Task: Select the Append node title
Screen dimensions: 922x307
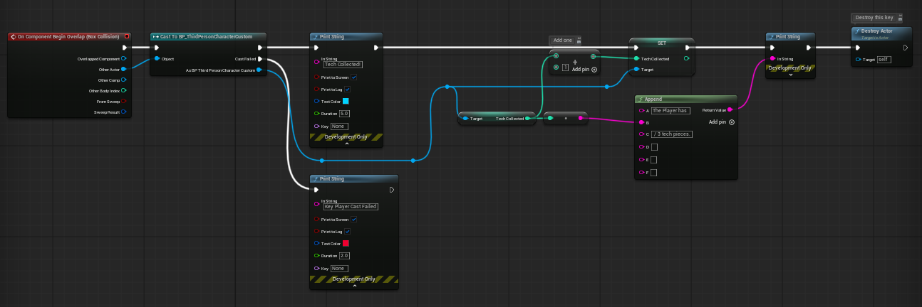Action: [x=653, y=99]
